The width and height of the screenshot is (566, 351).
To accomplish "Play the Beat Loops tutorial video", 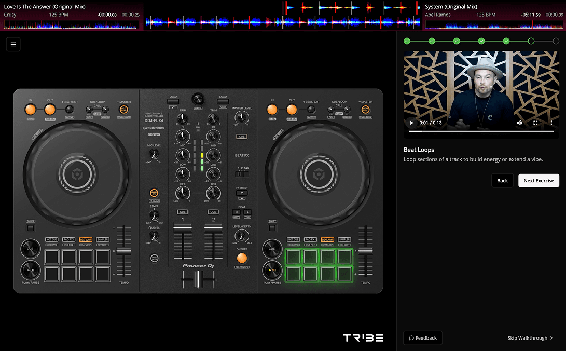I will 411,123.
